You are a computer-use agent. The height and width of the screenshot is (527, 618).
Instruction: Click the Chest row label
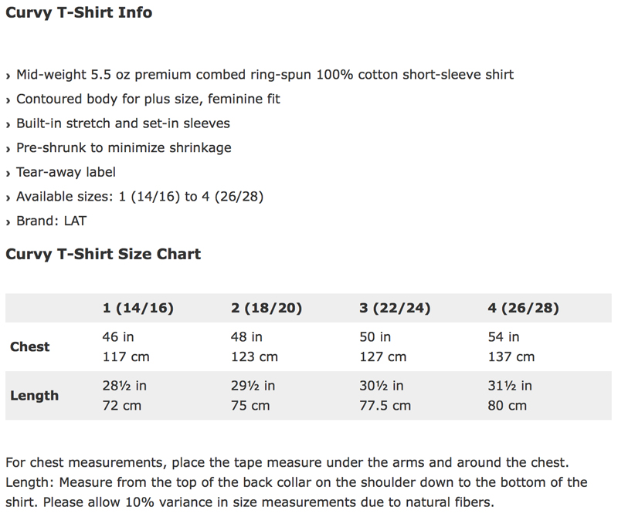tap(30, 347)
